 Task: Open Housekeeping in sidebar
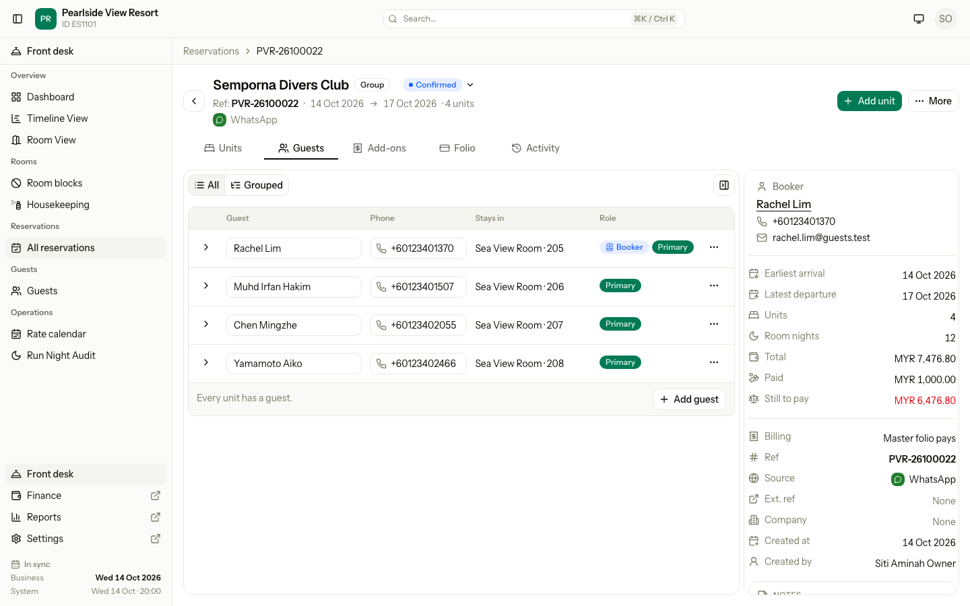86,205
